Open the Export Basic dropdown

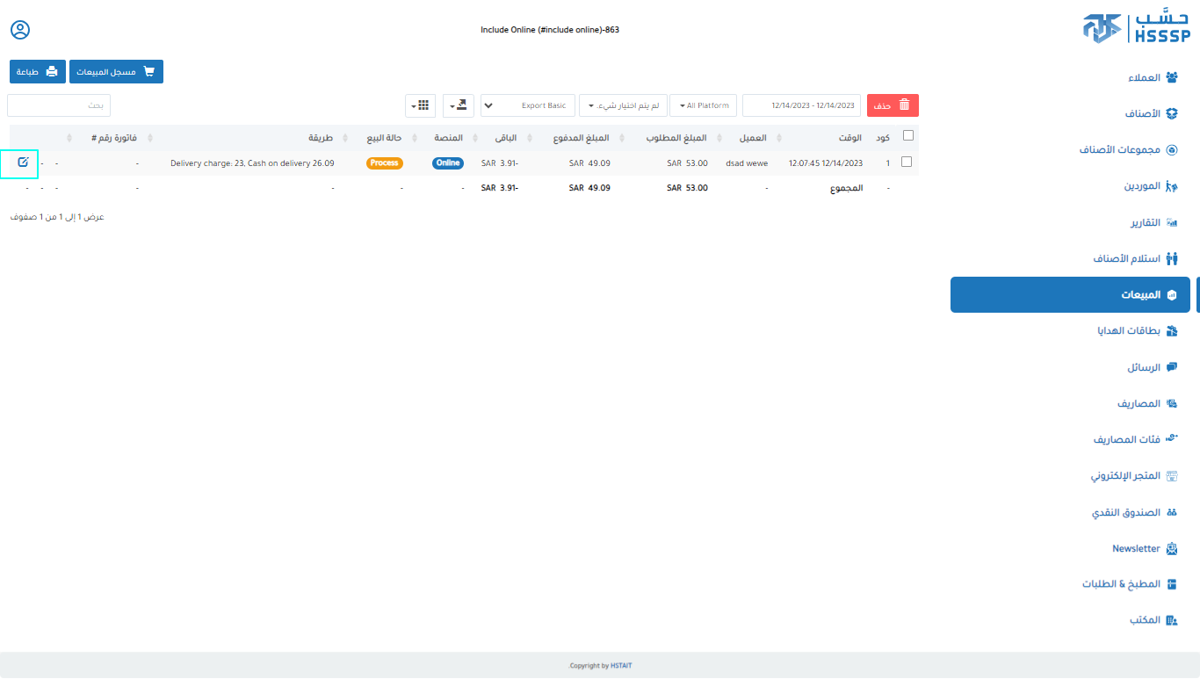[x=527, y=105]
